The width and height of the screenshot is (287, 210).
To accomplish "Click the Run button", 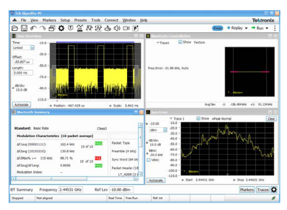I will (258, 28).
